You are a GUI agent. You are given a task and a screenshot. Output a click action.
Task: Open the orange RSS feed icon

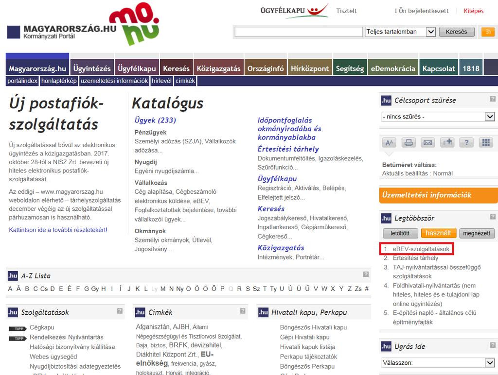(488, 32)
